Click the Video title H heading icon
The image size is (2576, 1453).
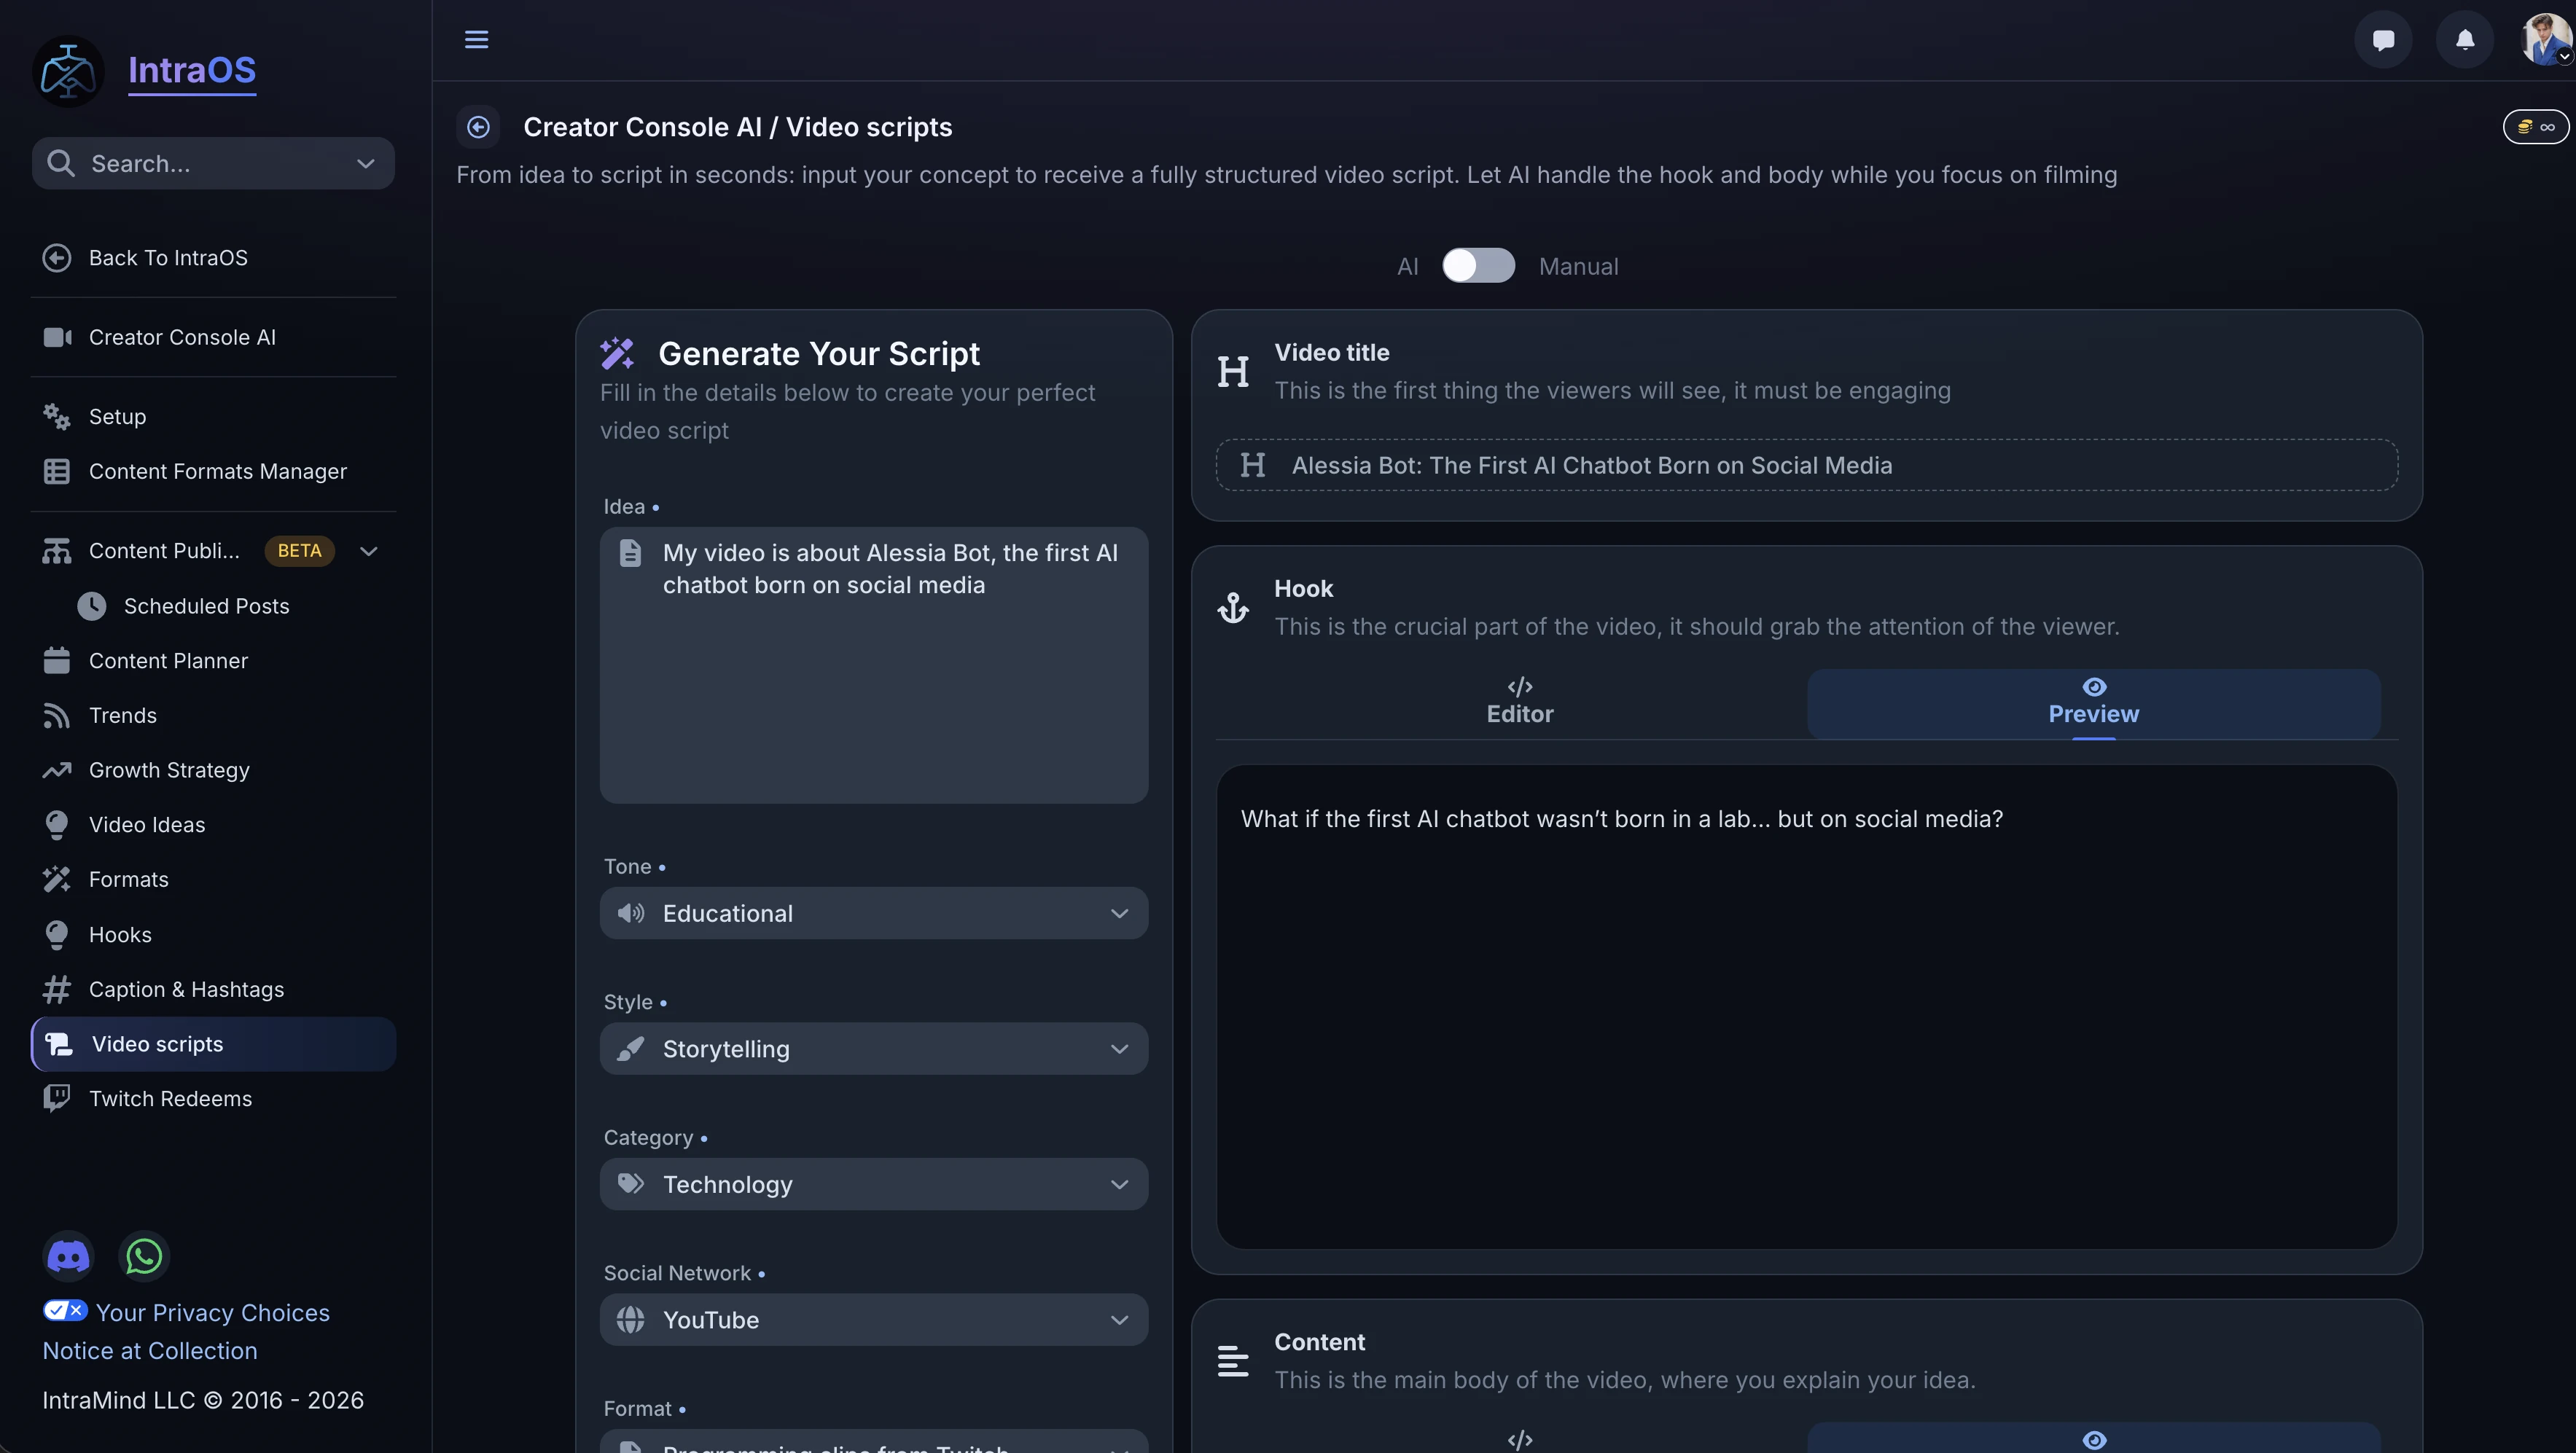pos(1233,371)
